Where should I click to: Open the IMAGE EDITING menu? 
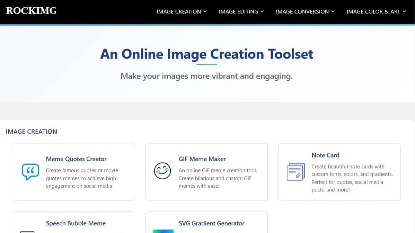tap(239, 11)
